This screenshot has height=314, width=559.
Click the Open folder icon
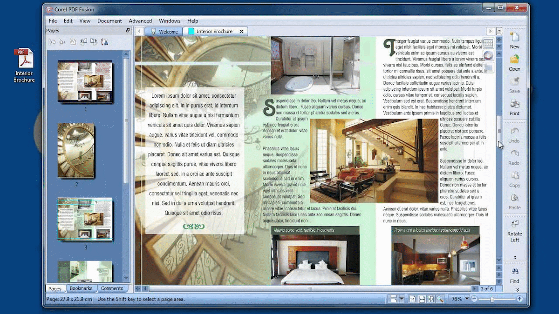click(x=514, y=60)
